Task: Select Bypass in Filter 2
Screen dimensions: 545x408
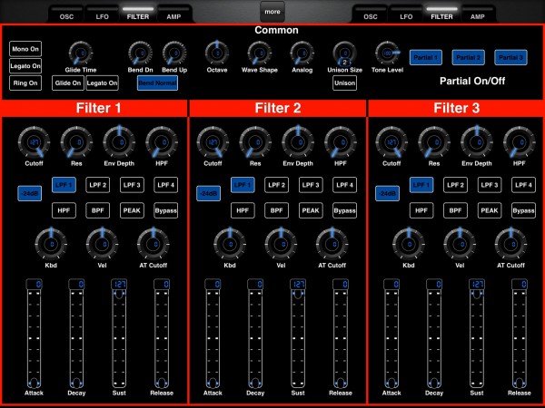Action: pos(344,210)
